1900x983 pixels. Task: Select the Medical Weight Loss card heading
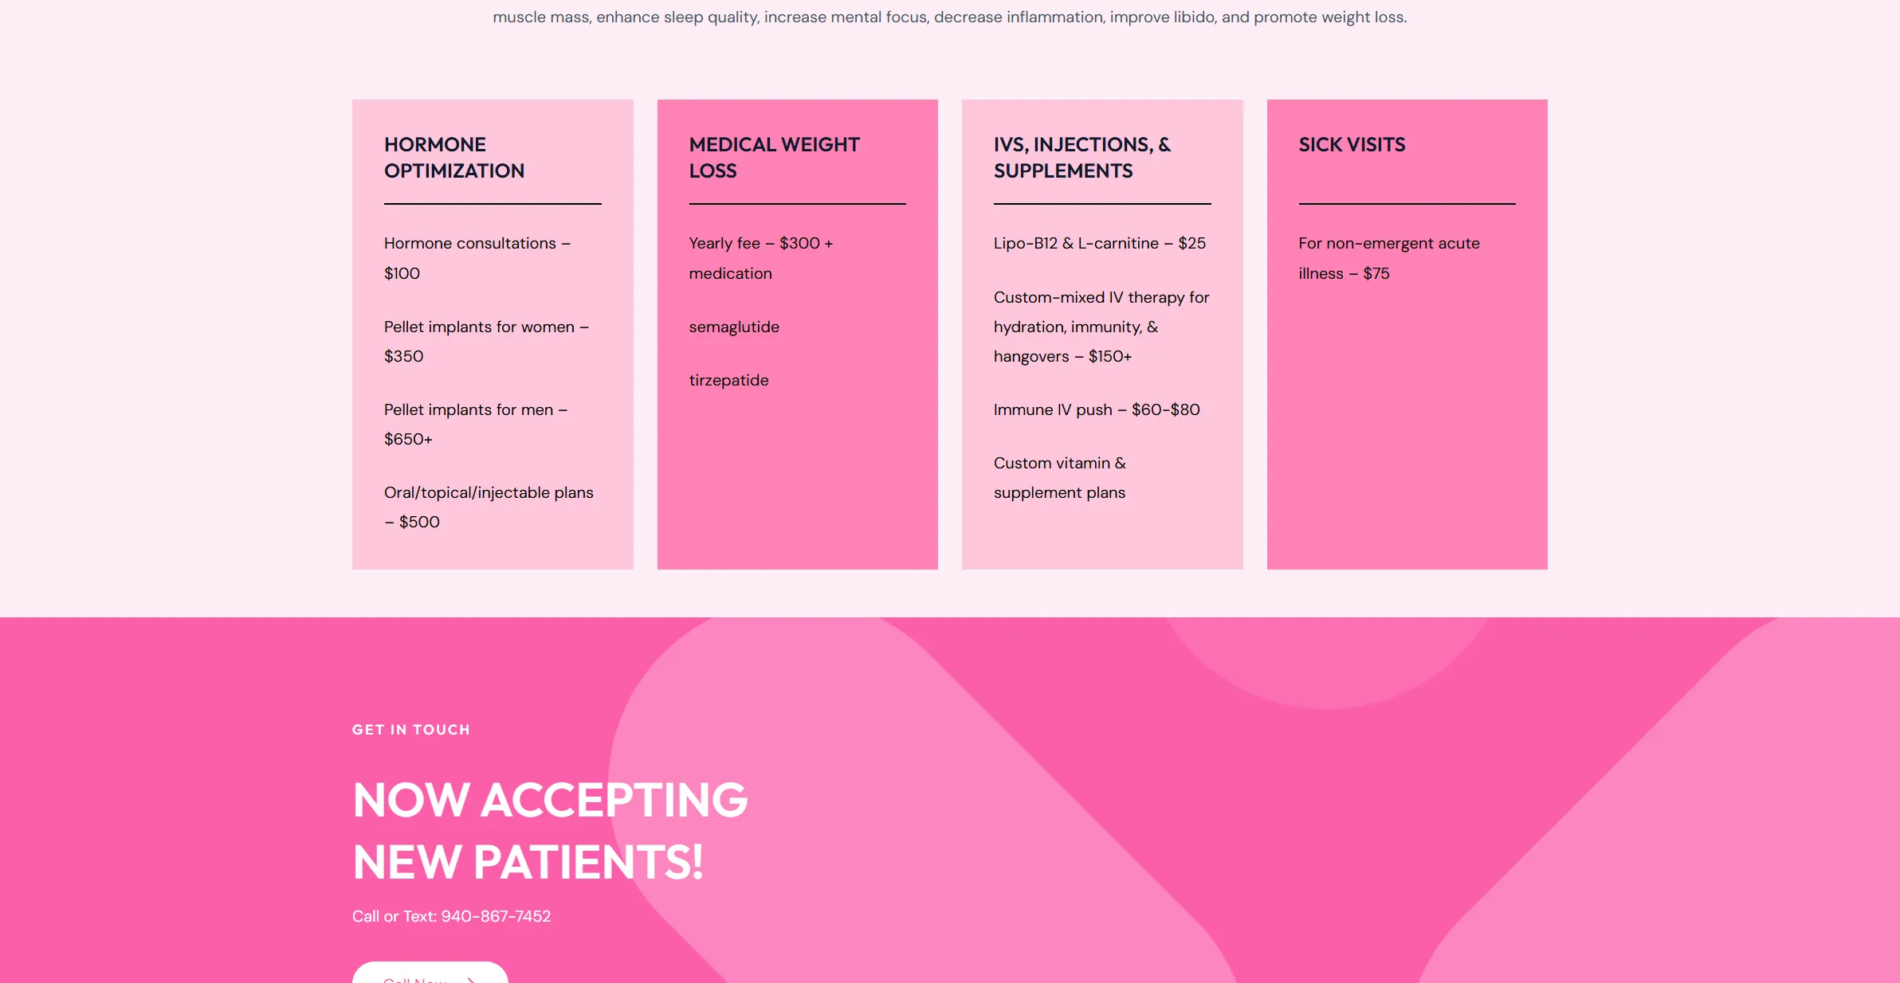click(x=774, y=158)
